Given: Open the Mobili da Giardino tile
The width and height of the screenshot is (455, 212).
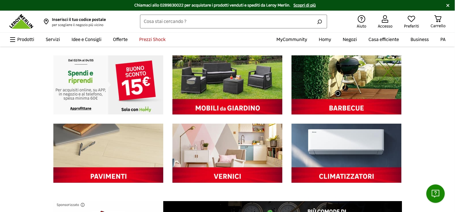Looking at the screenshot, I should pos(227,85).
